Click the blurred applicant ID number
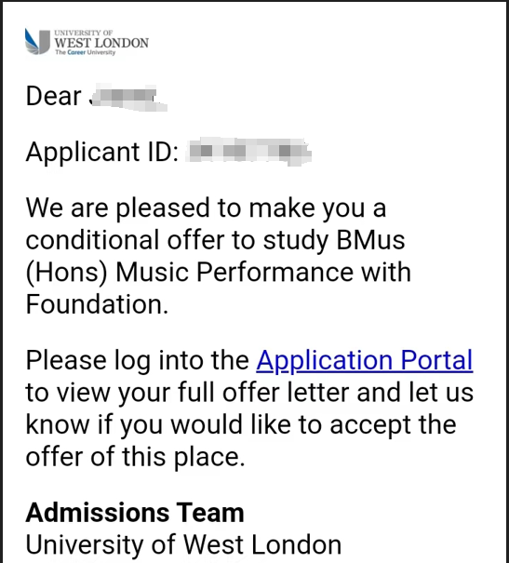 coord(248,152)
